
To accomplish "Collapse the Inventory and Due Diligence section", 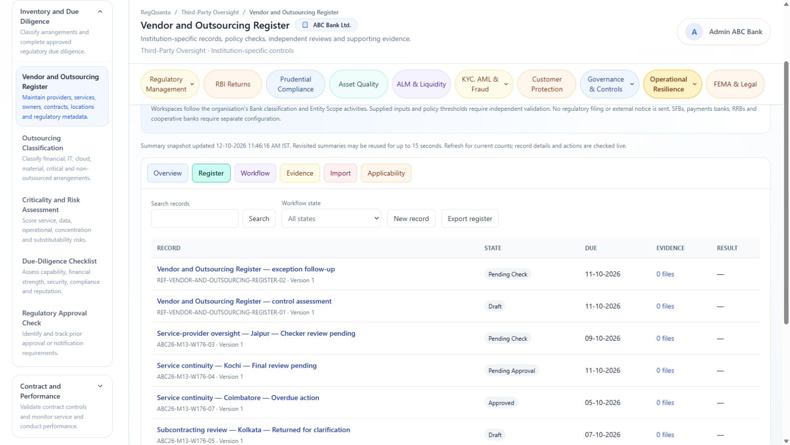I will 100,11.
